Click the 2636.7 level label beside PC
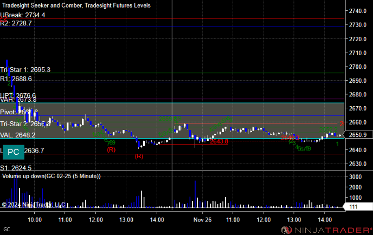Image resolution: width=373 pixels, height=235 pixels. pyautogui.click(x=34, y=151)
